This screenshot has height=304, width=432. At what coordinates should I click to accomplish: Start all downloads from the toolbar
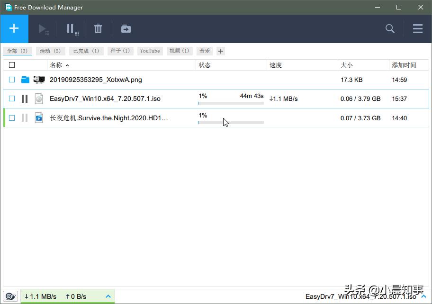pos(43,29)
